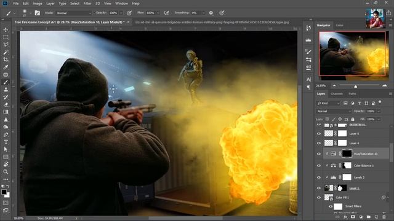
Task: Open the Smoothing dropdown arrow
Action: 203,13
